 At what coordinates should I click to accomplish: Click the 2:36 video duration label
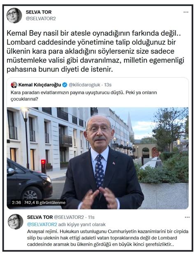[16, 202]
